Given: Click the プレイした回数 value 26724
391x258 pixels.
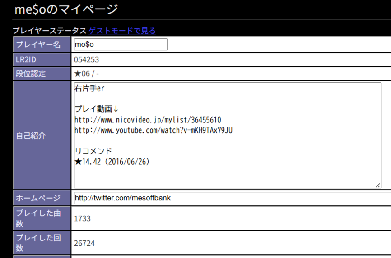Looking at the screenshot, I should (84, 243).
